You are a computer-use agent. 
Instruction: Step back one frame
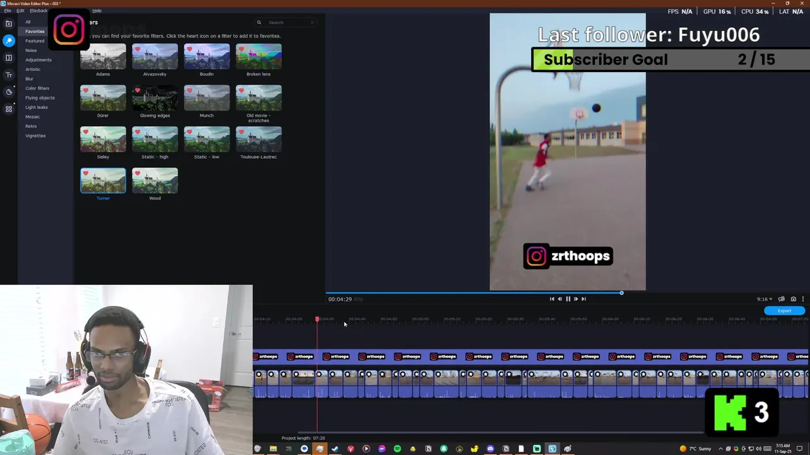559,299
